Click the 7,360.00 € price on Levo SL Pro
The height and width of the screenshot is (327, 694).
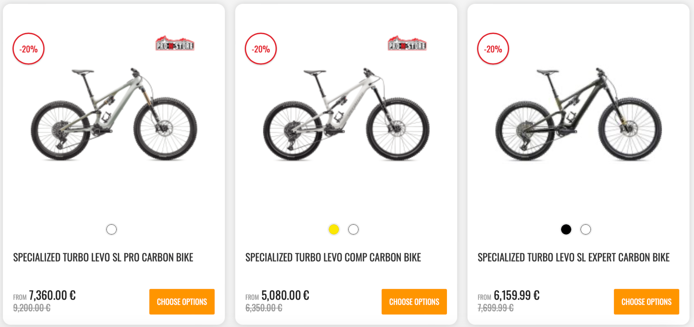[52, 295]
